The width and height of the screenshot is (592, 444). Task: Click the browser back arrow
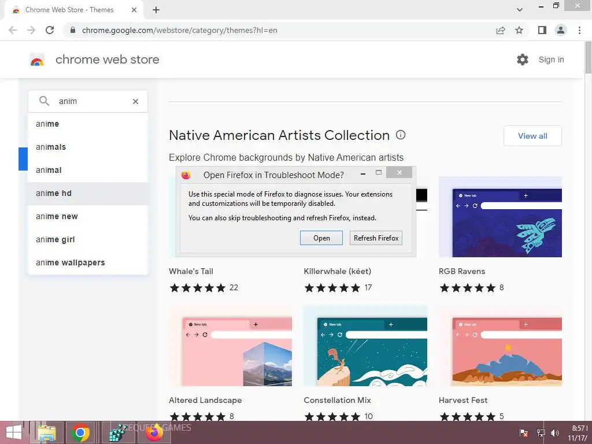click(x=13, y=30)
